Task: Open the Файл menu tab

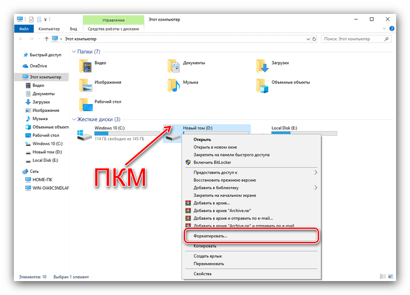Action: pyautogui.click(x=24, y=29)
